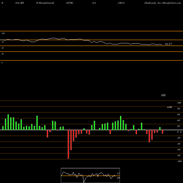Screen dimensions: 183x183
Task: Click MR axis label -60
Action: 179,150
